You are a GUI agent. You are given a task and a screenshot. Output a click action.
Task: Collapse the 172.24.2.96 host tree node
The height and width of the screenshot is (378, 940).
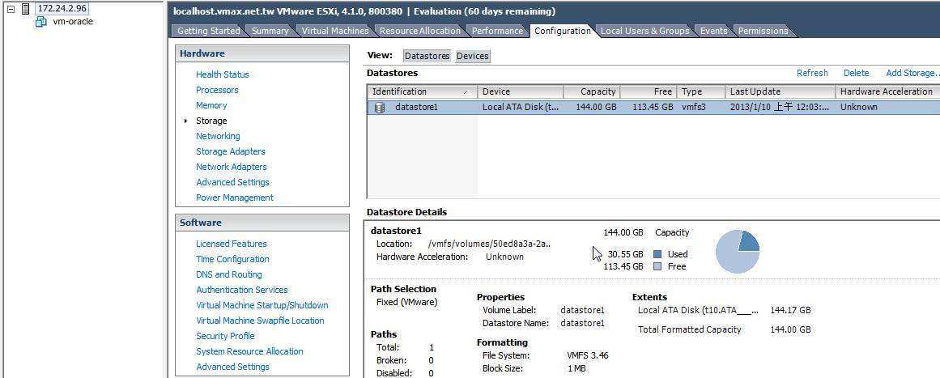pyautogui.click(x=11, y=9)
